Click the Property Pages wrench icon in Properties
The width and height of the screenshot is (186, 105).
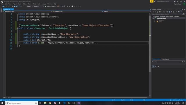[x=158, y=66]
